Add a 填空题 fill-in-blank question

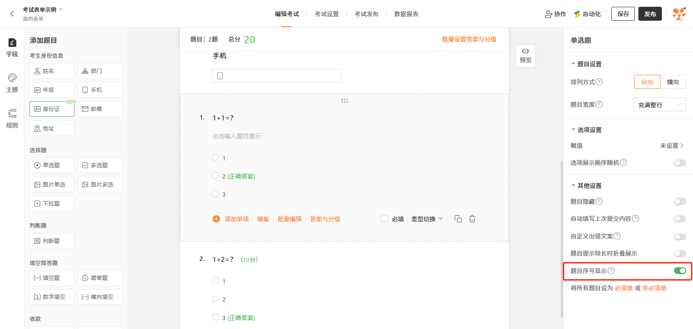pyautogui.click(x=52, y=278)
